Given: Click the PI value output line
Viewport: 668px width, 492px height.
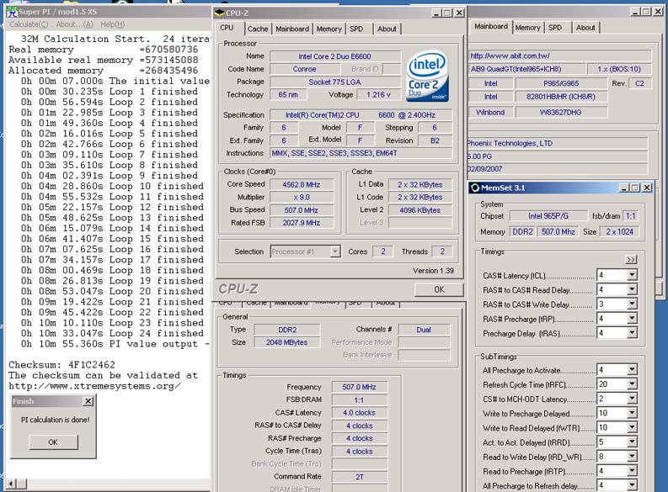Looking at the screenshot, I should (115, 344).
